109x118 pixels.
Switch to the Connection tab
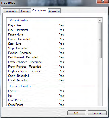[11, 11]
